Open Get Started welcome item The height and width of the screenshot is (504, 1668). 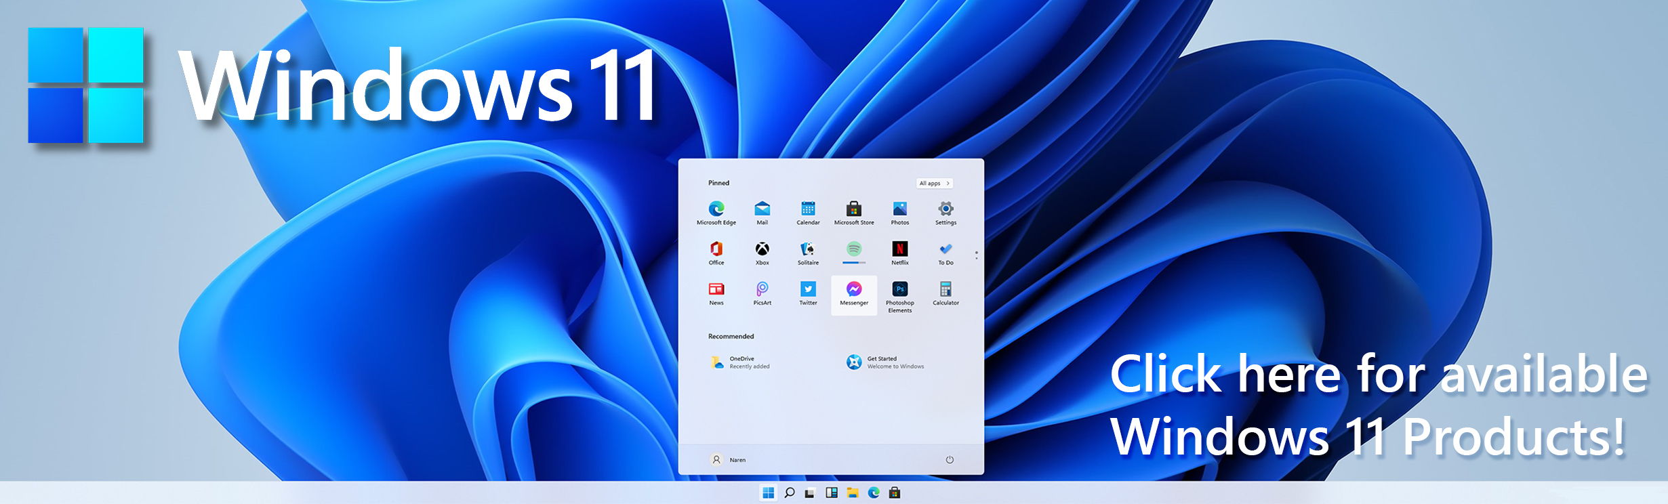coord(885,362)
